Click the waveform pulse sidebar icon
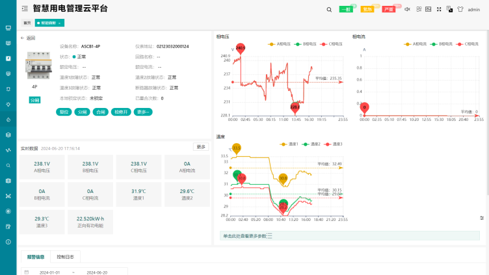This screenshot has width=489, height=275. 8,150
